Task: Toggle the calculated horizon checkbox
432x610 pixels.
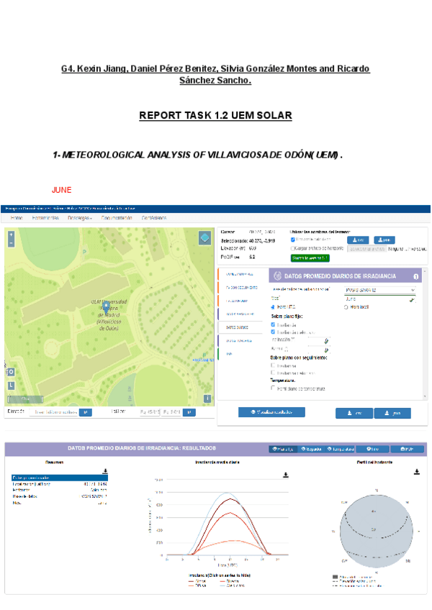Action: point(292,239)
